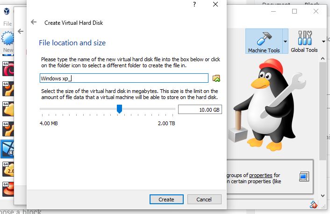This screenshot has height=214, width=330.
Task: Click the New machine starburst icon
Action: click(7, 38)
